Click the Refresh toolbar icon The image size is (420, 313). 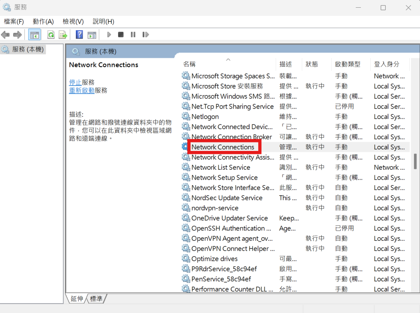(51, 35)
